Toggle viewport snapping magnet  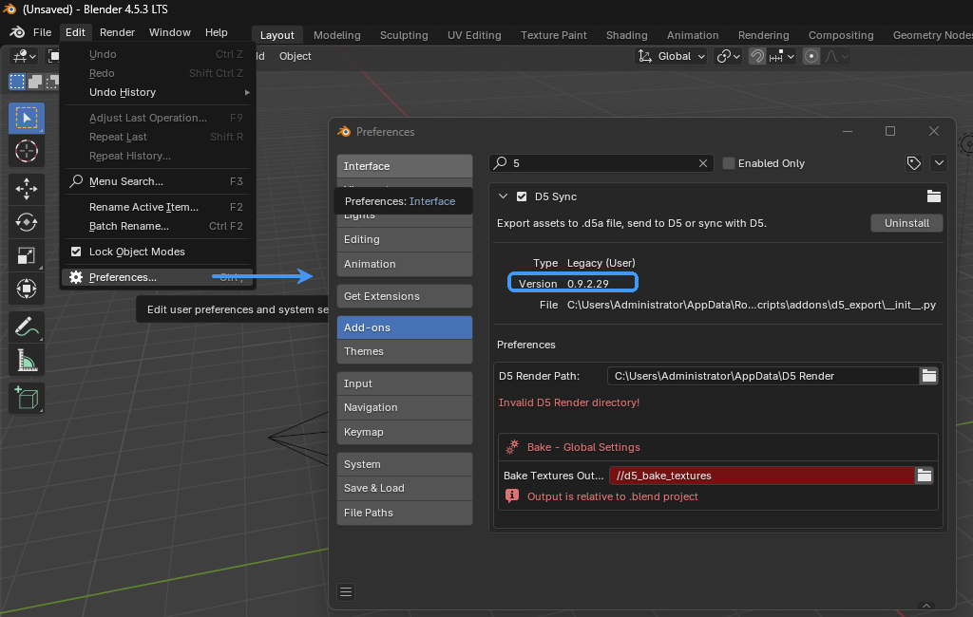757,56
